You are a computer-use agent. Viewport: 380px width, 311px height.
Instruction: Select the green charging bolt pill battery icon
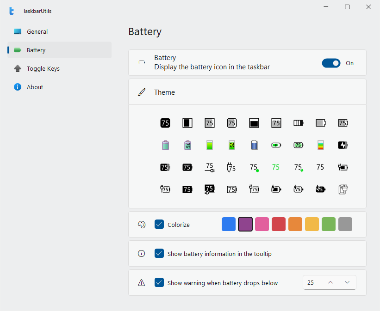276,145
